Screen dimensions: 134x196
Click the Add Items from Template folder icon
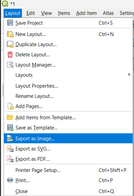[x=10, y=117]
